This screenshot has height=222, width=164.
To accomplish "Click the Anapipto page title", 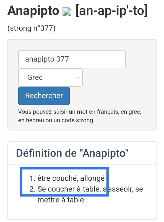I will pos(33,11).
